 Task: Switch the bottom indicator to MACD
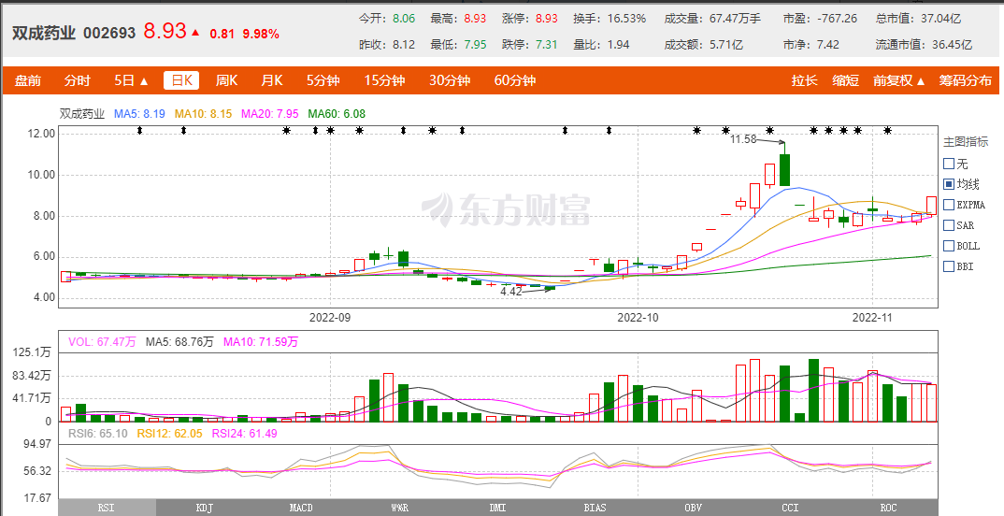[x=301, y=508]
